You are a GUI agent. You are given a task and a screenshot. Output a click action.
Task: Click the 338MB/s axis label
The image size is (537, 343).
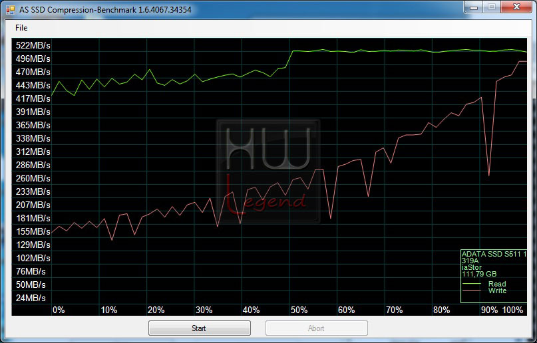(33, 138)
